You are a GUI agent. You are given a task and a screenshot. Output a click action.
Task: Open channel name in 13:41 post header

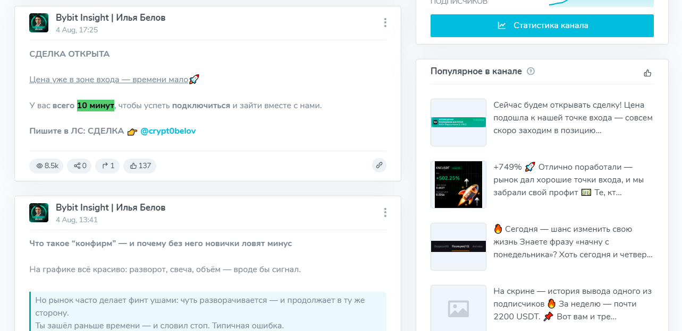(x=111, y=207)
